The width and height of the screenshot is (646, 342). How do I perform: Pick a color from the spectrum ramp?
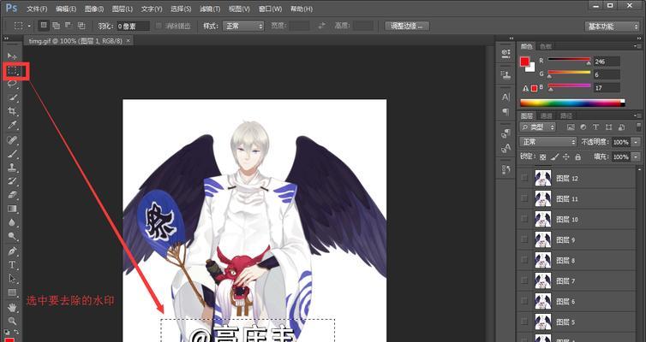(572, 103)
